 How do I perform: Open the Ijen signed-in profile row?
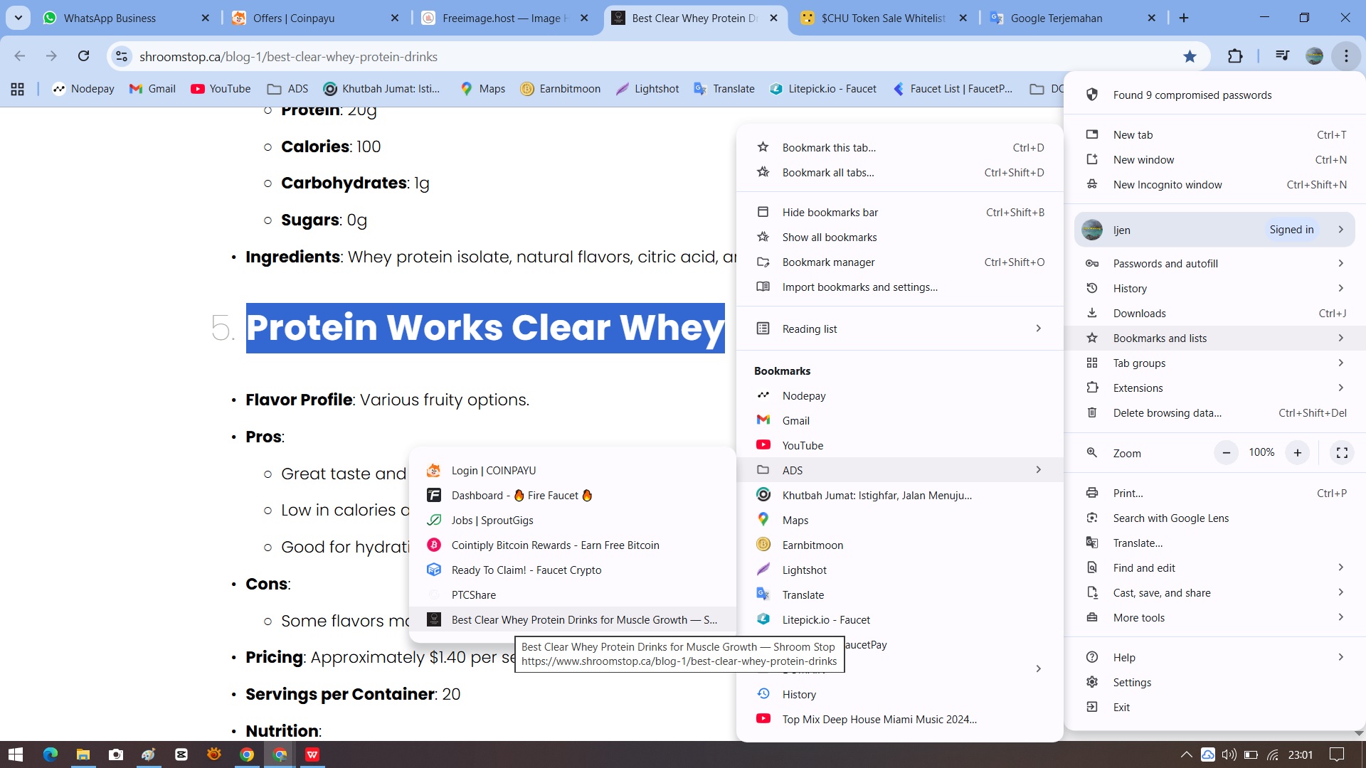click(1215, 230)
